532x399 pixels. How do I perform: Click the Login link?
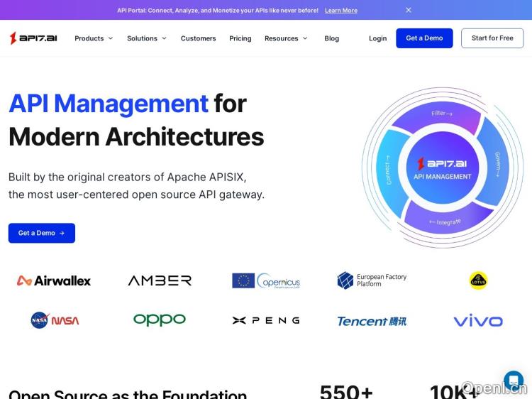[x=377, y=38]
